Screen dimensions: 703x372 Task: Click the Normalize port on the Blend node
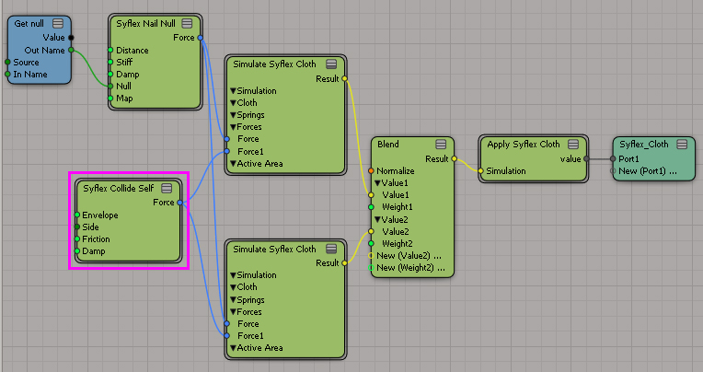pyautogui.click(x=371, y=170)
